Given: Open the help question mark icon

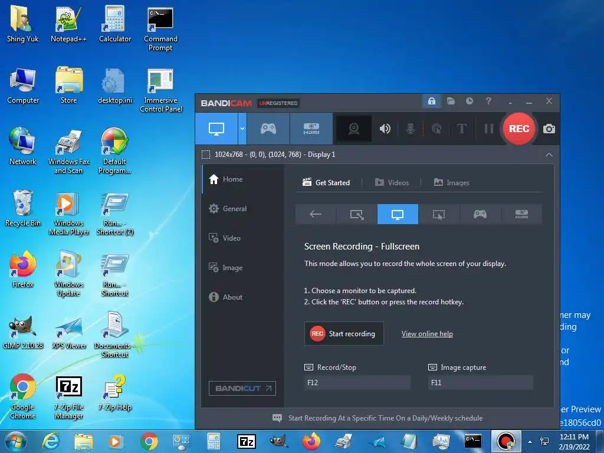Looking at the screenshot, I should click(488, 101).
